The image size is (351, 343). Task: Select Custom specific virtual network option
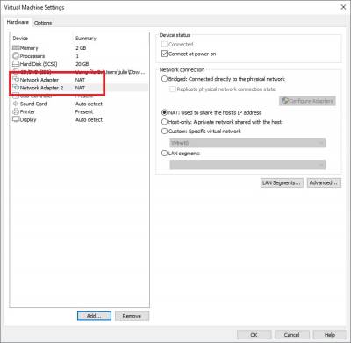[164, 131]
